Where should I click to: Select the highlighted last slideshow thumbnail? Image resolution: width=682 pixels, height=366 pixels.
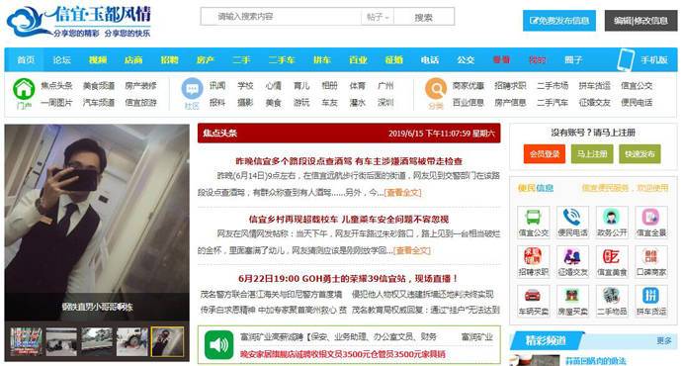[167, 341]
